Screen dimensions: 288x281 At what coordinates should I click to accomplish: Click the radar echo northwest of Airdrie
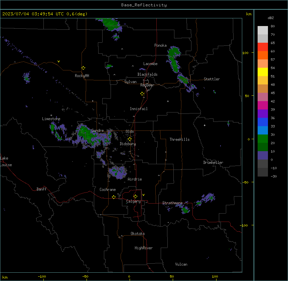point(118,172)
